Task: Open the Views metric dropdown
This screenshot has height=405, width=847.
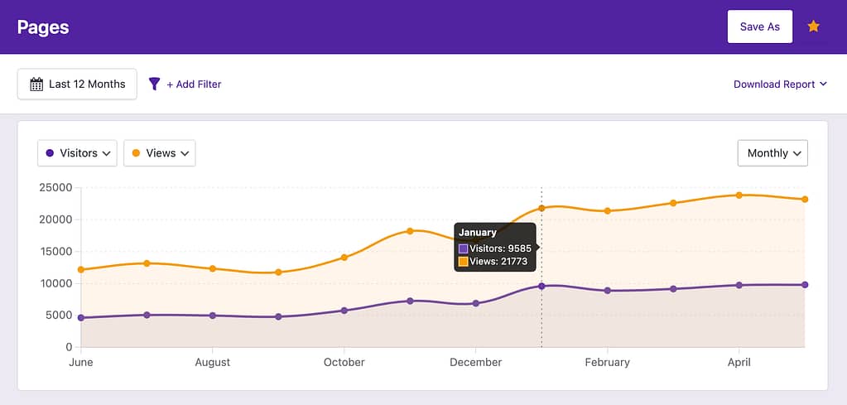Action: [x=160, y=153]
